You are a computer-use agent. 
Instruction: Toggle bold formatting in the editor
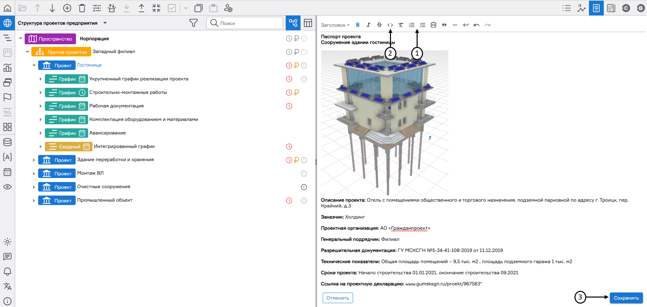(358, 25)
